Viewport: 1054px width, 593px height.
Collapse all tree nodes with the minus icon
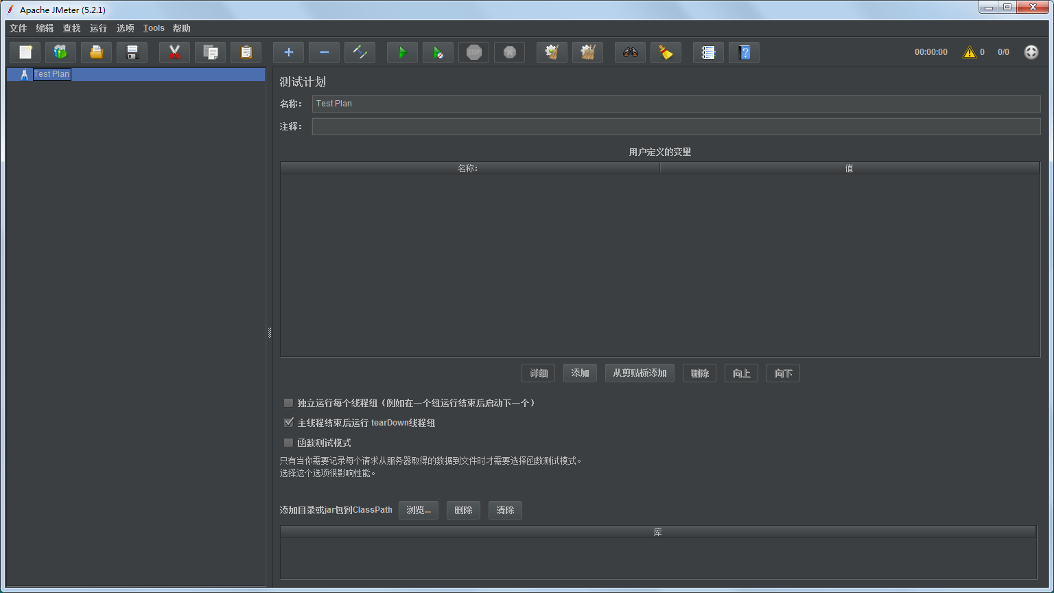coord(325,52)
